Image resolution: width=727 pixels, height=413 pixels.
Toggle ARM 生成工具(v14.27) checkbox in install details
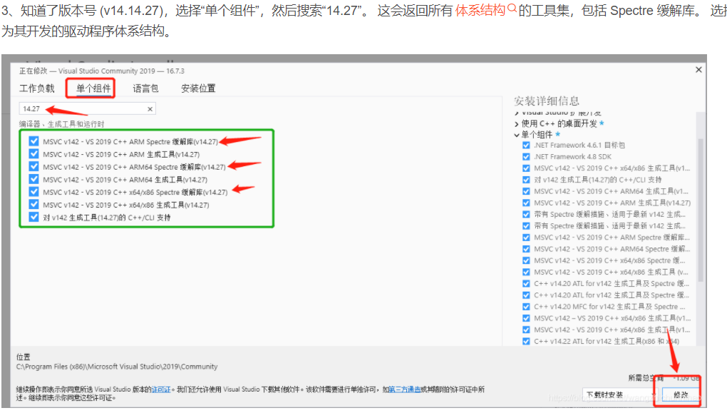pyautogui.click(x=526, y=203)
